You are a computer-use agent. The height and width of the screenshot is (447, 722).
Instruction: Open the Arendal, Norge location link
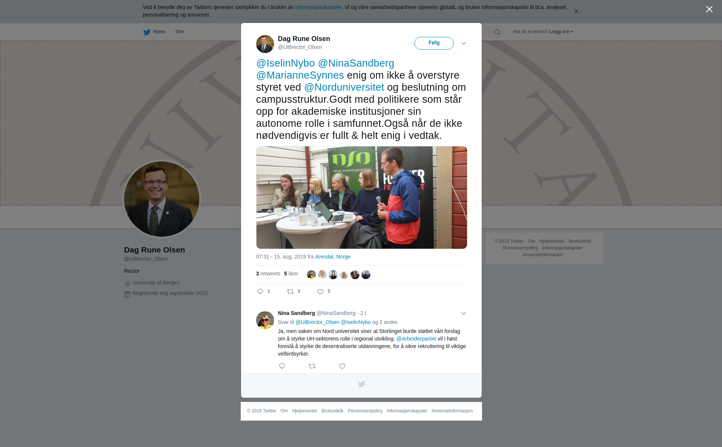pyautogui.click(x=333, y=257)
